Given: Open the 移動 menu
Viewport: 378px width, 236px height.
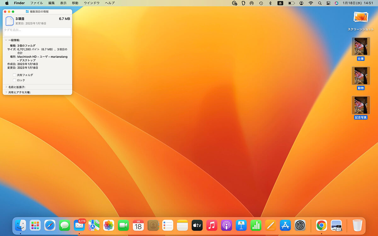Looking at the screenshot, I should [x=75, y=3].
